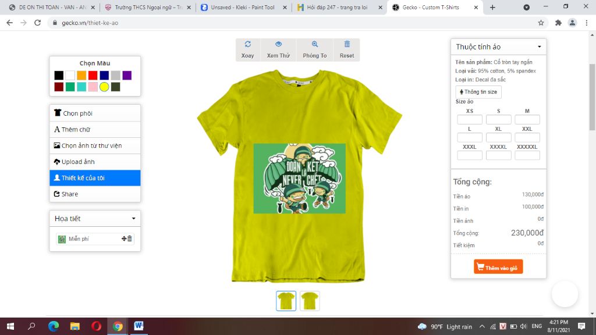Viewport: 596px width, 335px height.
Task: Pick the yellow circular swatch
Action: [104, 87]
